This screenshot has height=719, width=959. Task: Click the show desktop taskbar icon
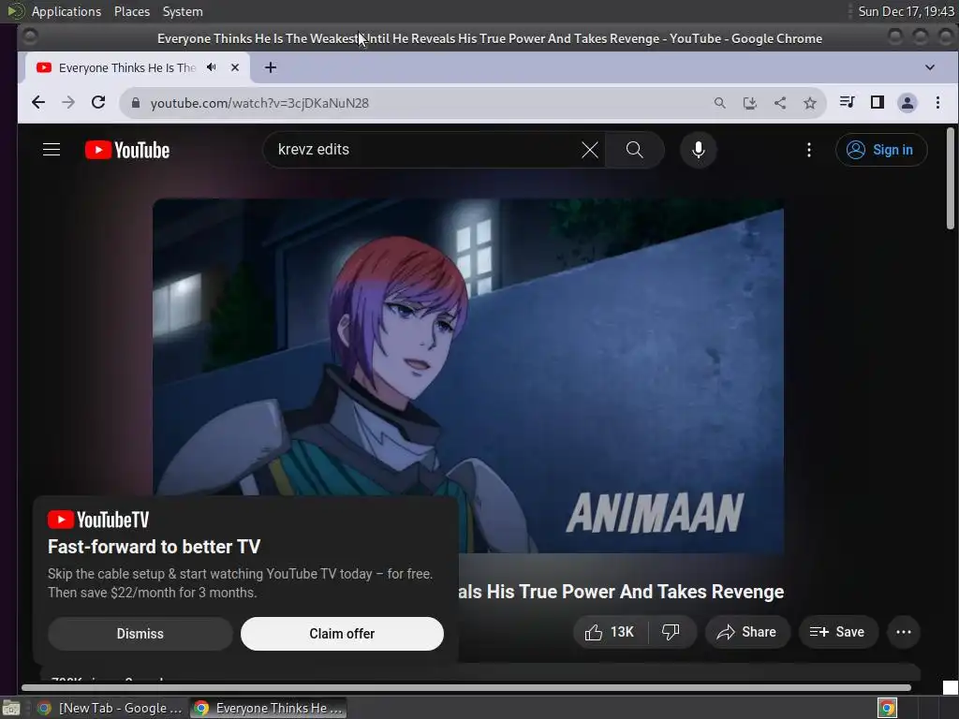click(x=11, y=708)
